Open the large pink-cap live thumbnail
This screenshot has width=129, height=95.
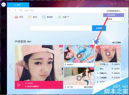[39, 63]
